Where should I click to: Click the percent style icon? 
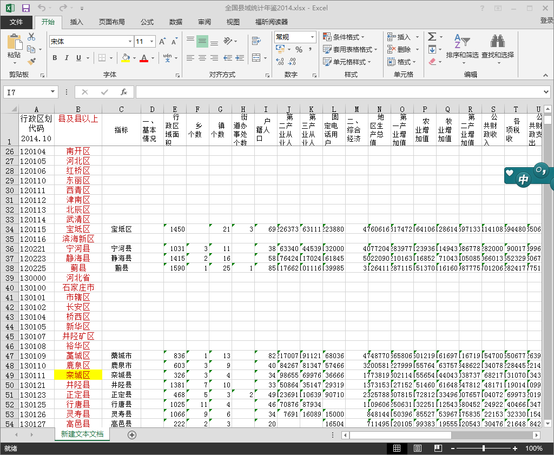click(298, 49)
